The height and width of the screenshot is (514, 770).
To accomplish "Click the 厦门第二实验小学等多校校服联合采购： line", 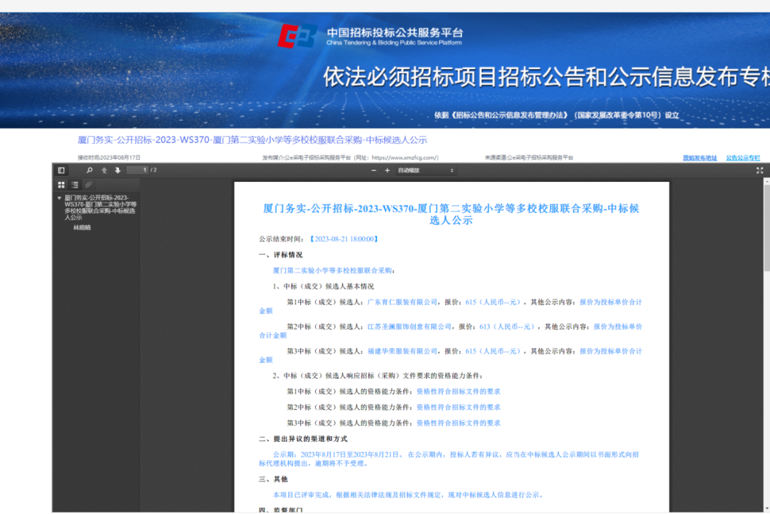I will [334, 270].
